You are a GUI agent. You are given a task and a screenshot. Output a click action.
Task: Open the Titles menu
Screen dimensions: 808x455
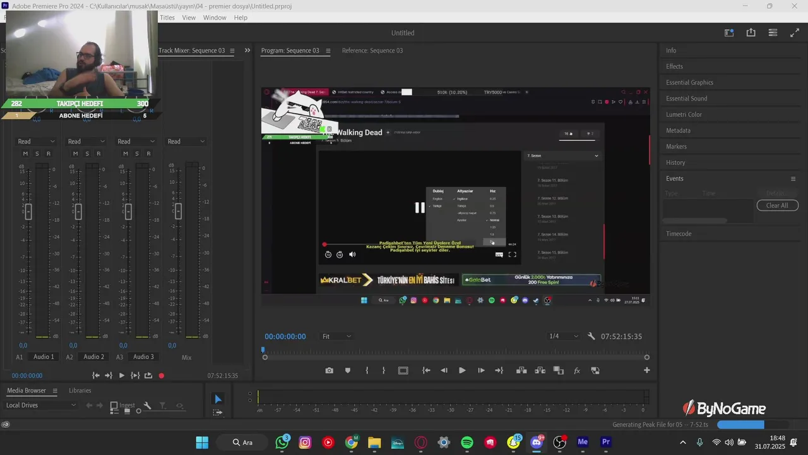pos(167,18)
